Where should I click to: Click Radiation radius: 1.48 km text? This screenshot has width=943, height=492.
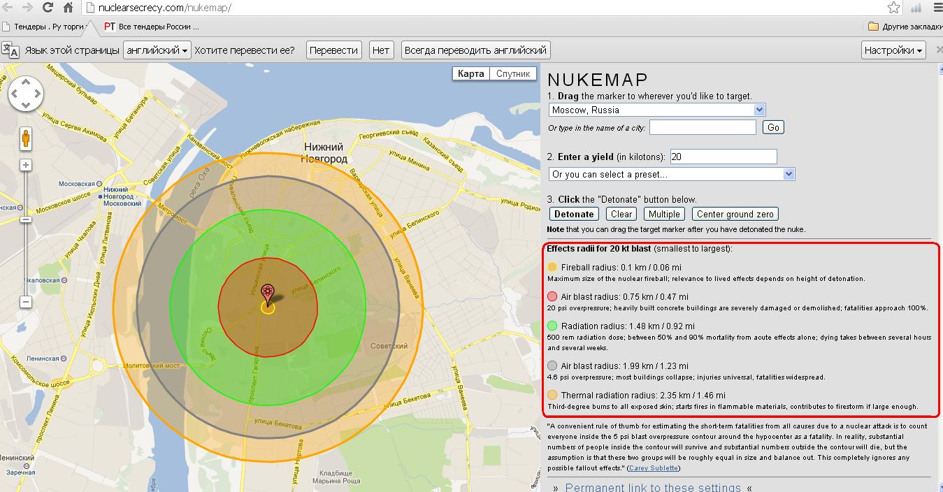click(628, 326)
